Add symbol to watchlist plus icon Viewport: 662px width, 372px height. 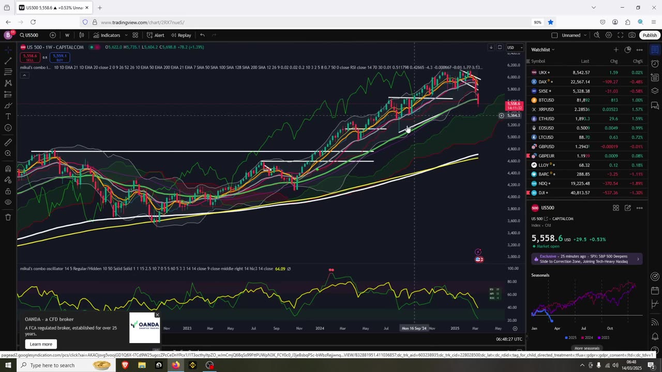click(x=615, y=50)
